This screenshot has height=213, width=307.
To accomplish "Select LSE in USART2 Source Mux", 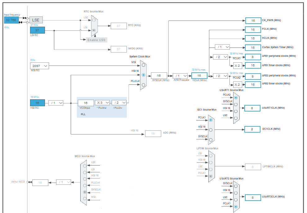I will (x=236, y=200).
